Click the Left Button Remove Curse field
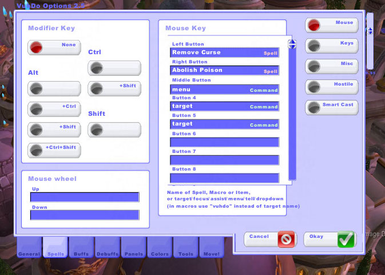This screenshot has width=385, height=275. (x=224, y=52)
